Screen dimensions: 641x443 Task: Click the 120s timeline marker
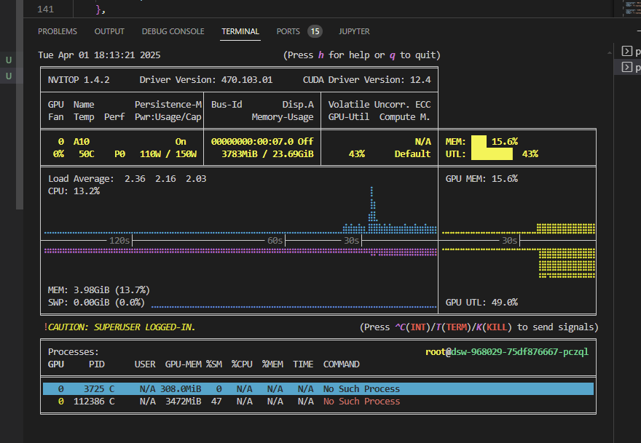pyautogui.click(x=119, y=241)
